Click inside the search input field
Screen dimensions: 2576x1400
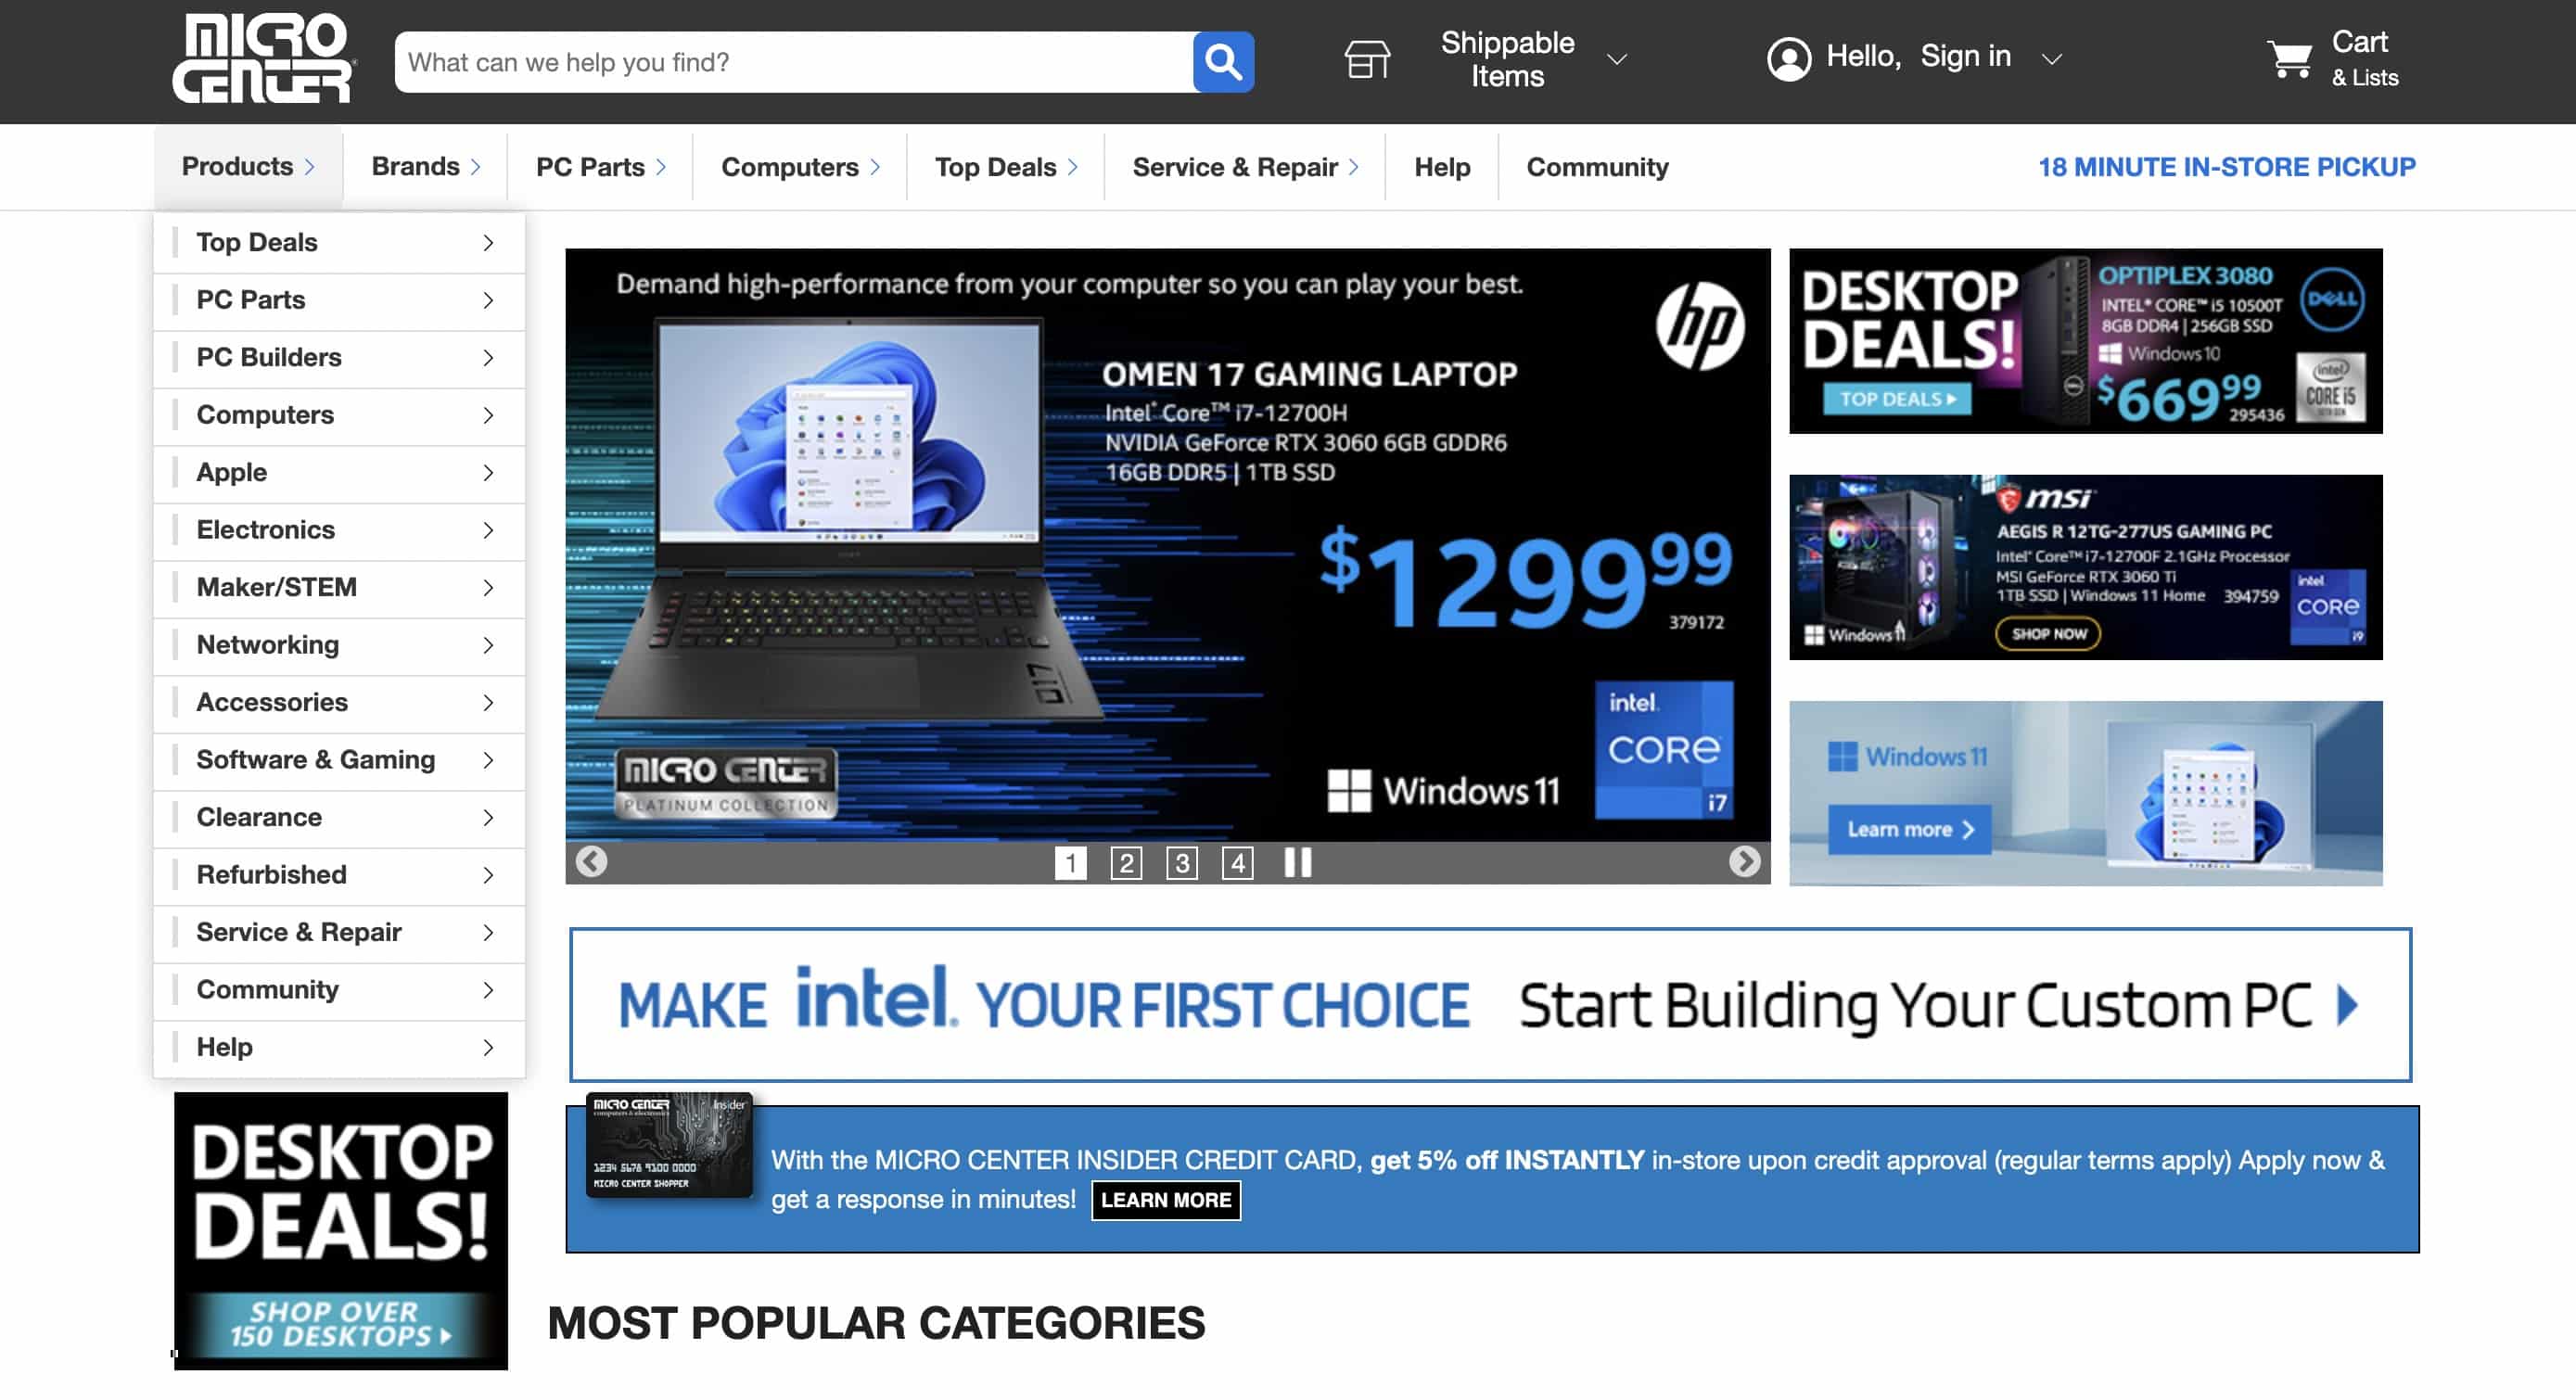point(790,61)
